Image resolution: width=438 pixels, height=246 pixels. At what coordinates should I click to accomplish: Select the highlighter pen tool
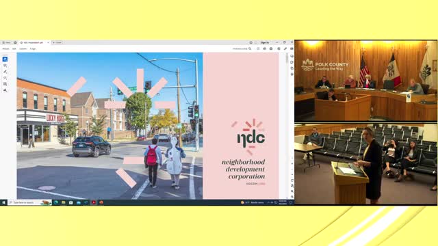[x=5, y=72]
